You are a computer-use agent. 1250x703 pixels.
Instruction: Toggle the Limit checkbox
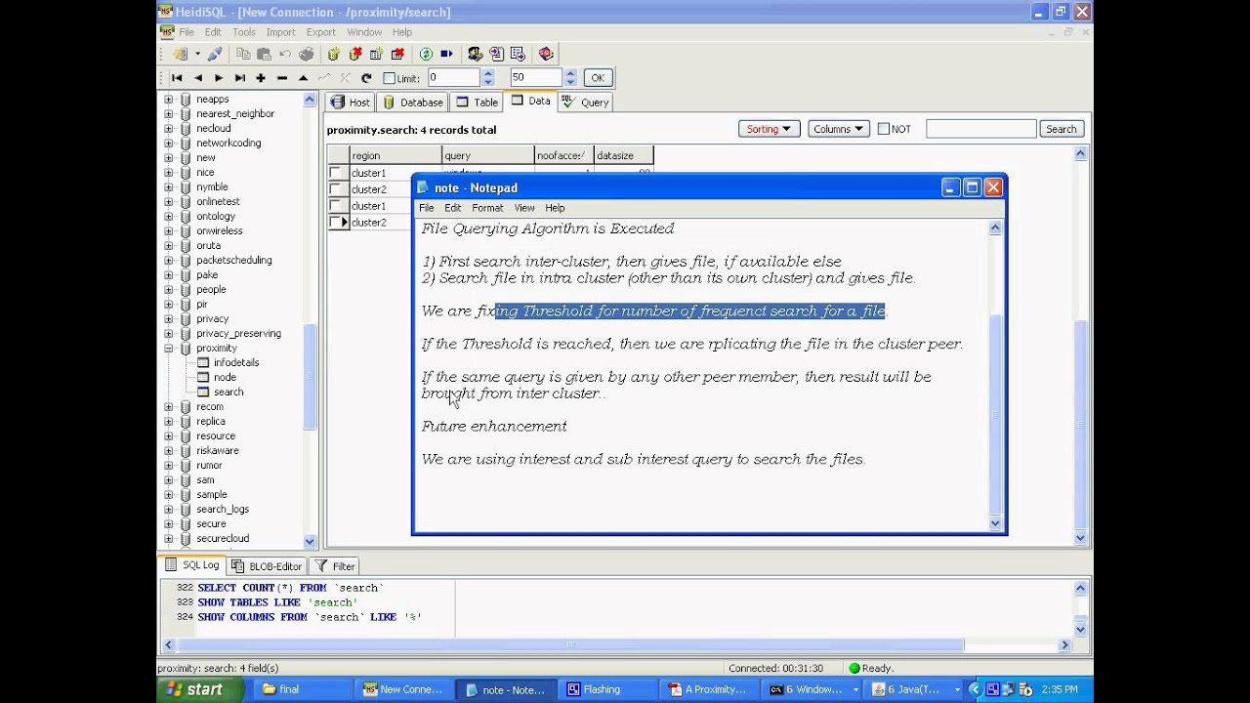(390, 78)
